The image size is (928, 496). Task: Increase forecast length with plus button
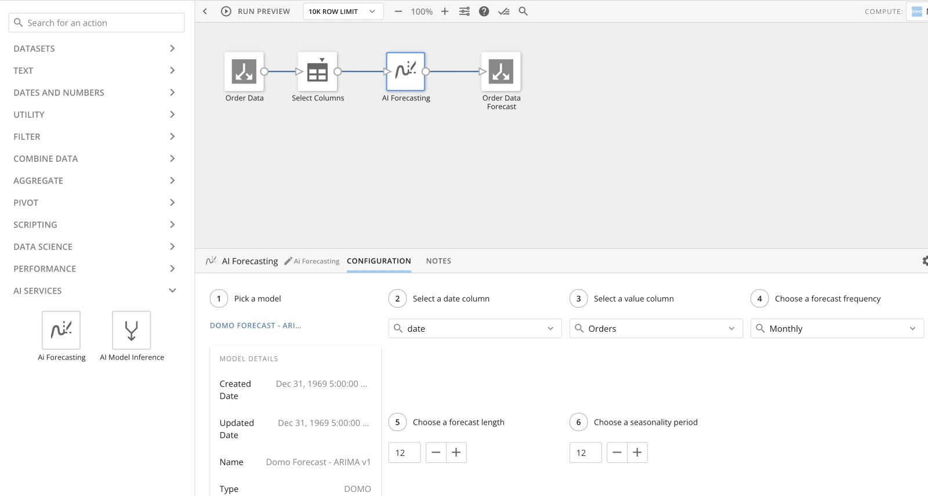(456, 452)
